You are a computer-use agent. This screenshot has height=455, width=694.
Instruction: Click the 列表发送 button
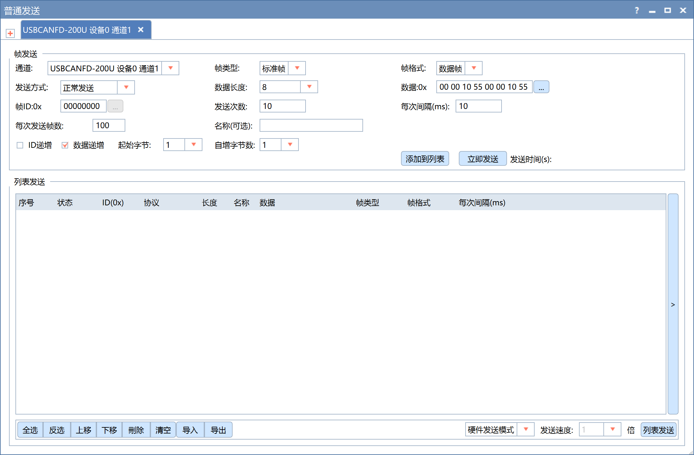click(658, 430)
